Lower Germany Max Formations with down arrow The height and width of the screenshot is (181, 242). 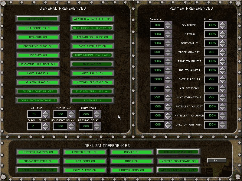tap(168, 100)
